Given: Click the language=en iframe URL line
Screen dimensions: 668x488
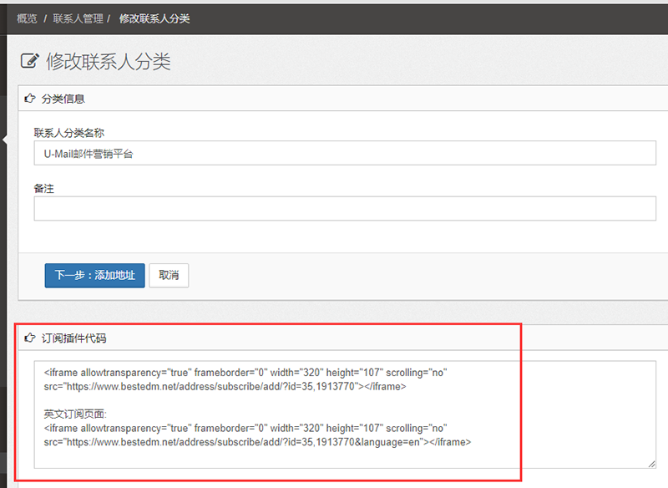Looking at the screenshot, I should coord(257,442).
